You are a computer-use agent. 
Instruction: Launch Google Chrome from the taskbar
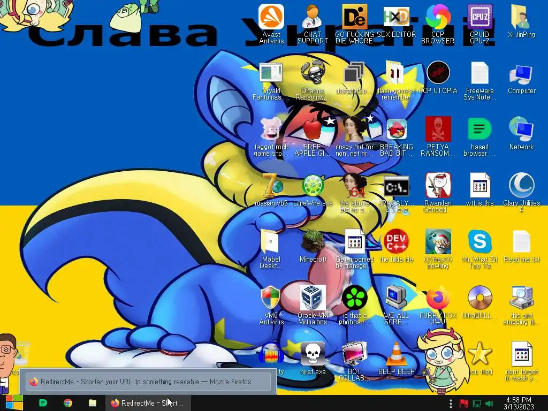(x=68, y=403)
